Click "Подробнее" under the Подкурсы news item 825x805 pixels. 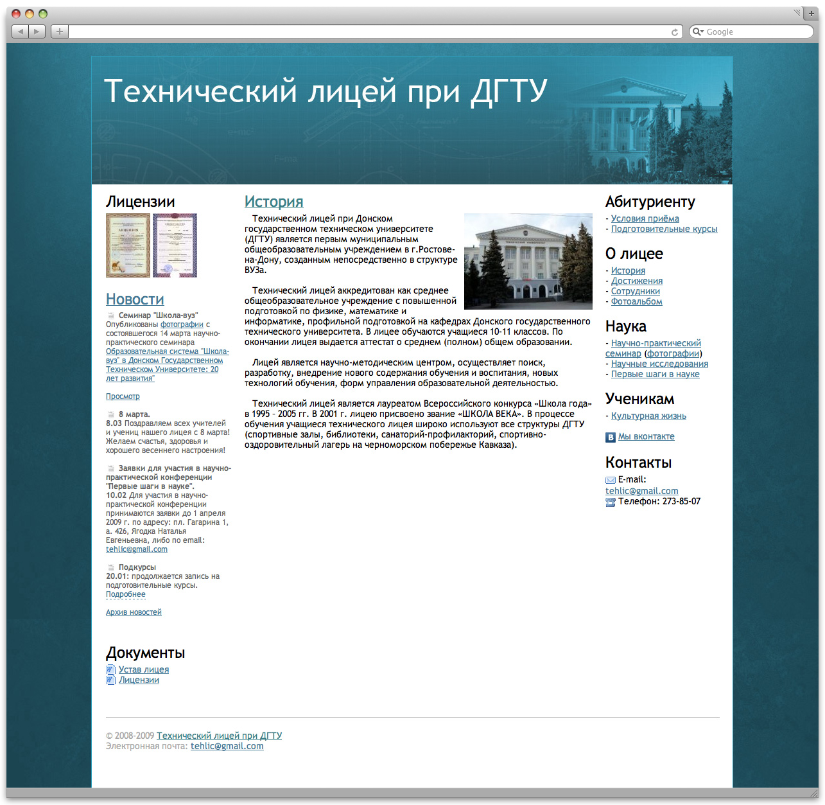(x=125, y=594)
